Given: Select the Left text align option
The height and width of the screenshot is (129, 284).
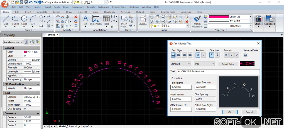Looking at the screenshot, I should (179, 55).
